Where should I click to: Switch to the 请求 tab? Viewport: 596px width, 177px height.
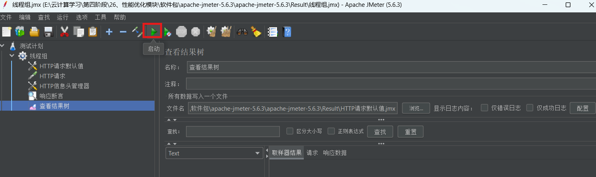312,153
